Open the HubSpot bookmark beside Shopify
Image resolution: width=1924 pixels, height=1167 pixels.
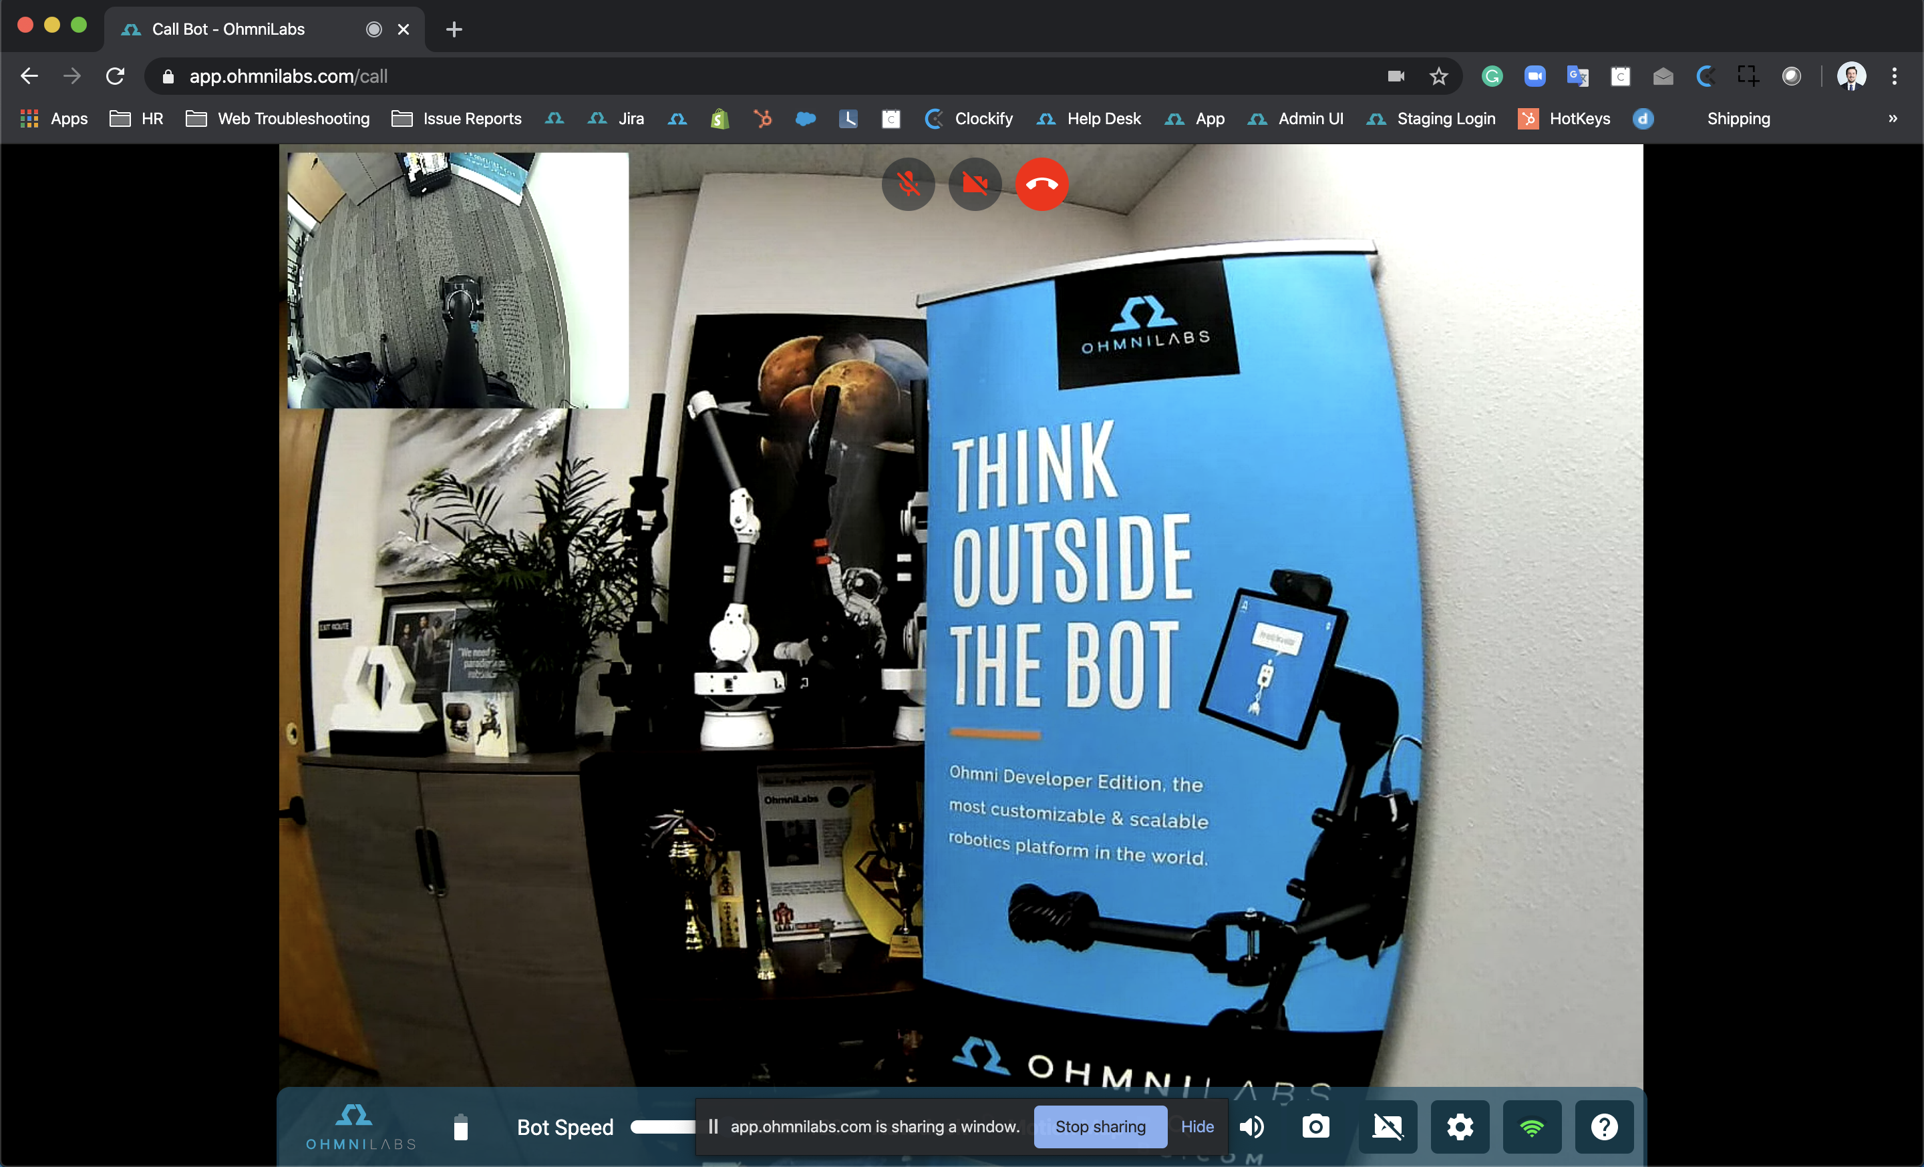point(763,119)
